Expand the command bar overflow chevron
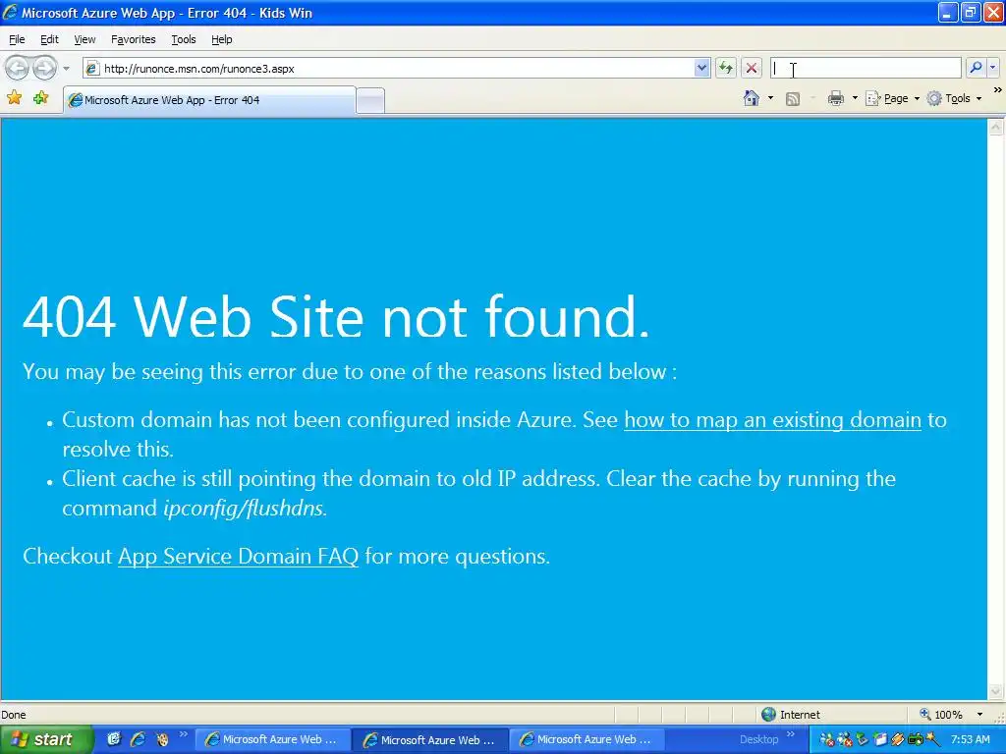 coord(998,90)
